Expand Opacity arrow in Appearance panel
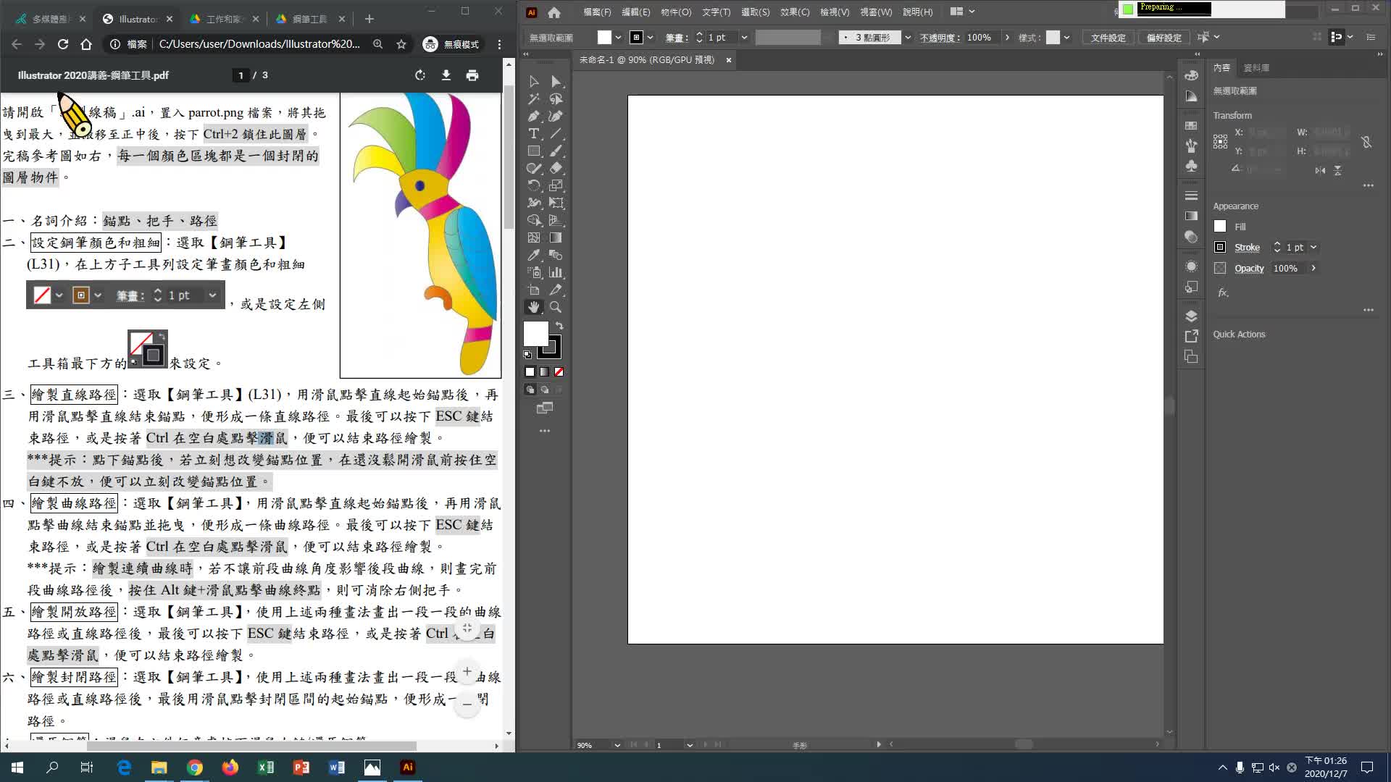The width and height of the screenshot is (1391, 782). (1313, 269)
